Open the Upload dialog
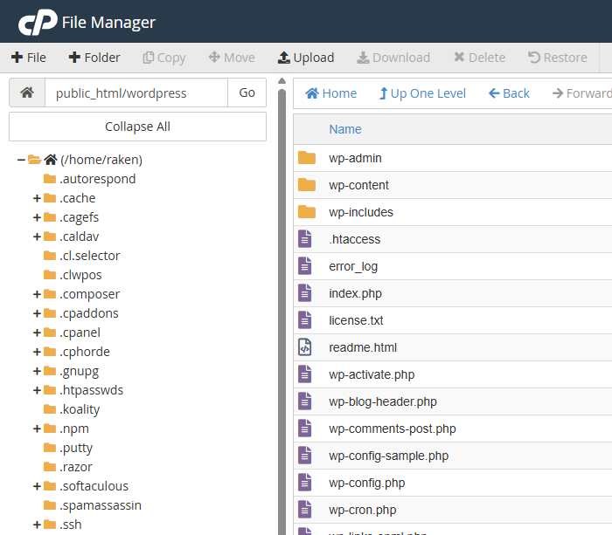 click(306, 58)
